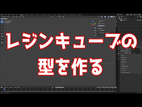This screenshot has height=107, width=142.
Task: Toggle the Gravity checkbox in Scene properties
Action: tap(122, 58)
